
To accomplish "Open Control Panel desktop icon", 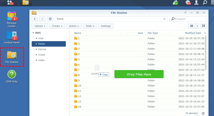I will 12,38.
